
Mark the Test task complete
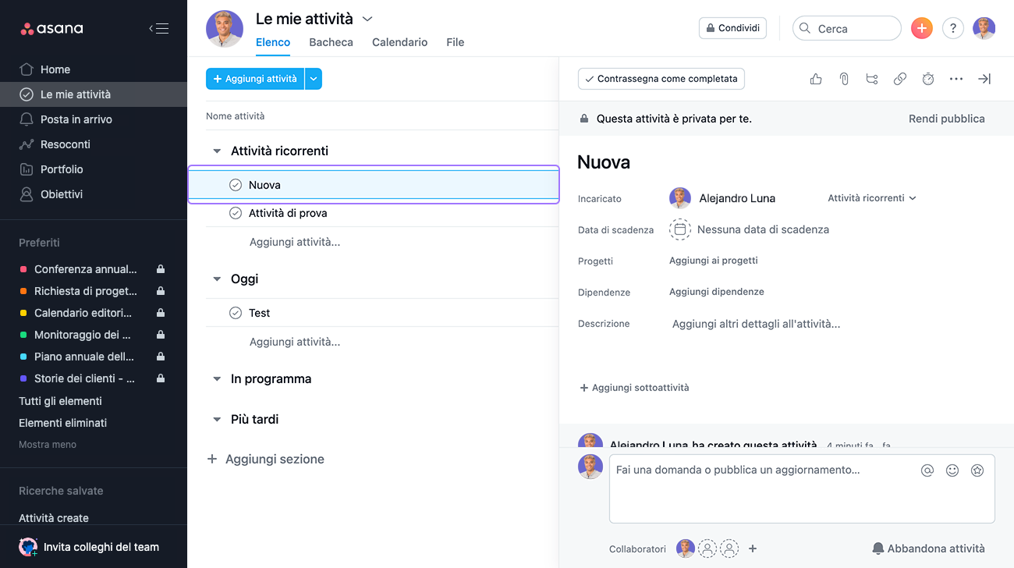coord(236,313)
